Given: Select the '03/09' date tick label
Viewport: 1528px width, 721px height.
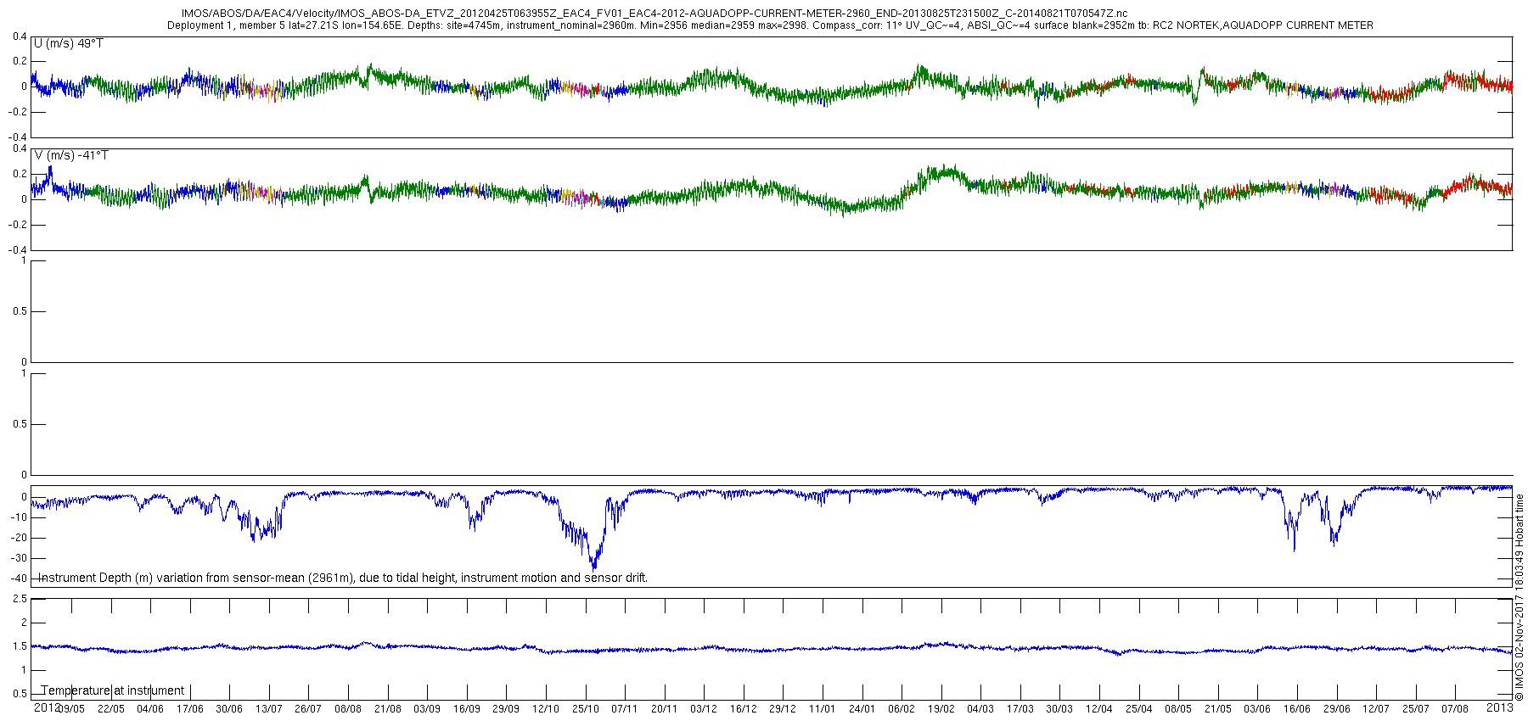Looking at the screenshot, I should 427,709.
